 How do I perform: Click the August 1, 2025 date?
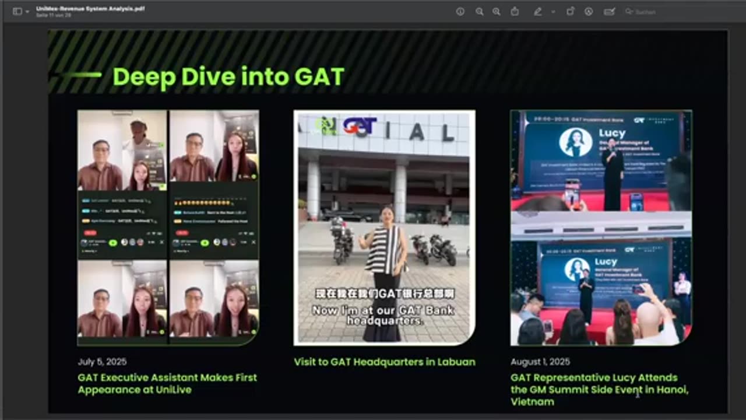(x=540, y=362)
